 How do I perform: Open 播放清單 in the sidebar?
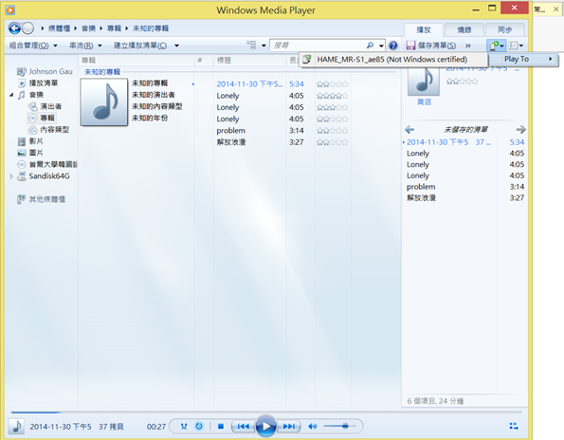click(x=38, y=83)
